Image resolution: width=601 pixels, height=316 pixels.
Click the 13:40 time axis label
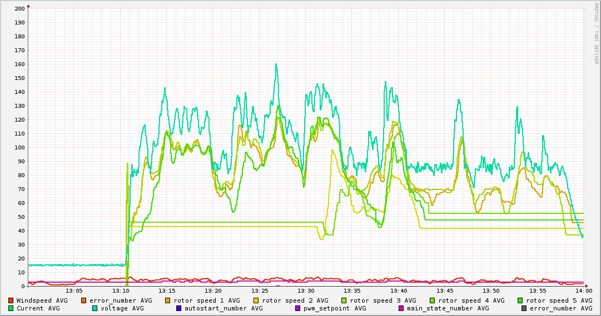point(399,291)
